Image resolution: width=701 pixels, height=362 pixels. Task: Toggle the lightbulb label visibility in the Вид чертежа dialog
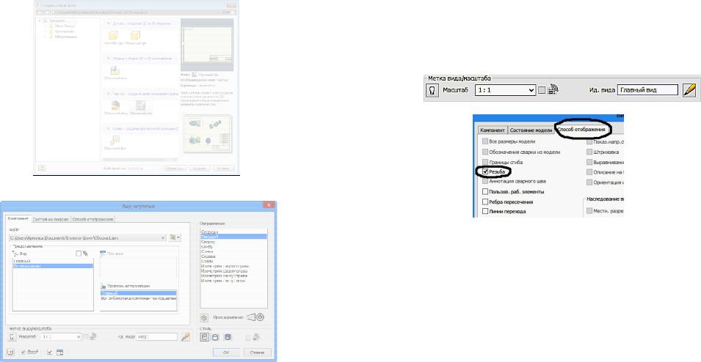click(12, 337)
